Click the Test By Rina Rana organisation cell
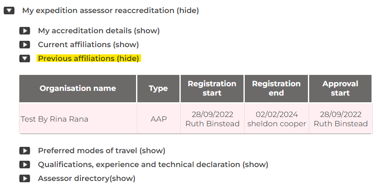 [x=54, y=119]
